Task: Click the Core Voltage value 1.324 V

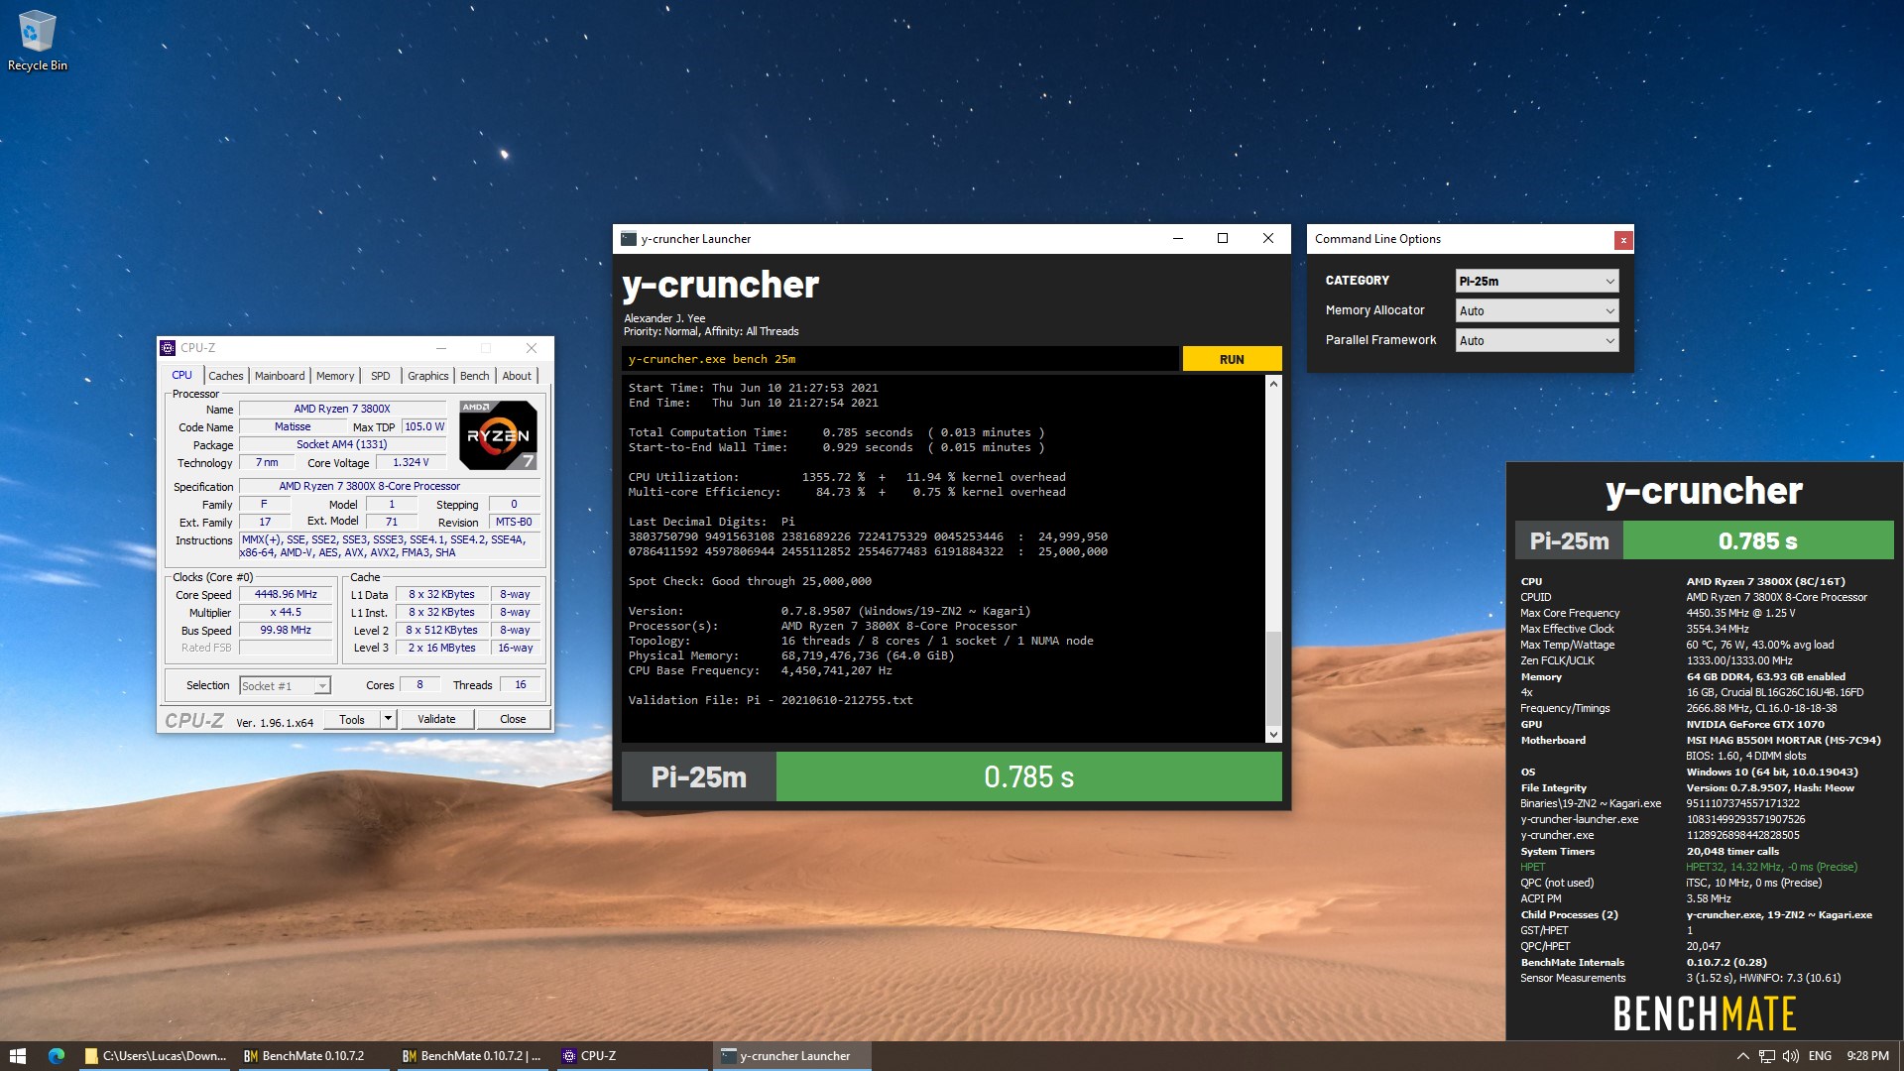Action: click(x=411, y=463)
